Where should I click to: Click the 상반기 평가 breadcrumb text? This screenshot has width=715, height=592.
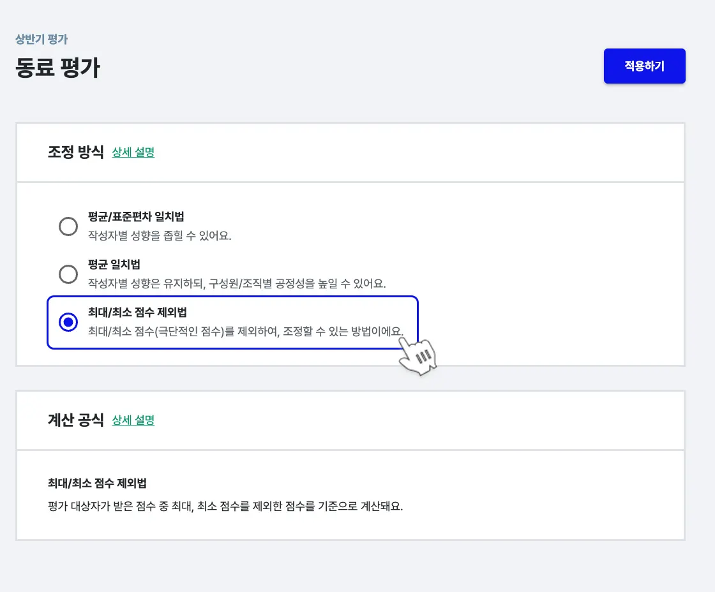tap(41, 40)
